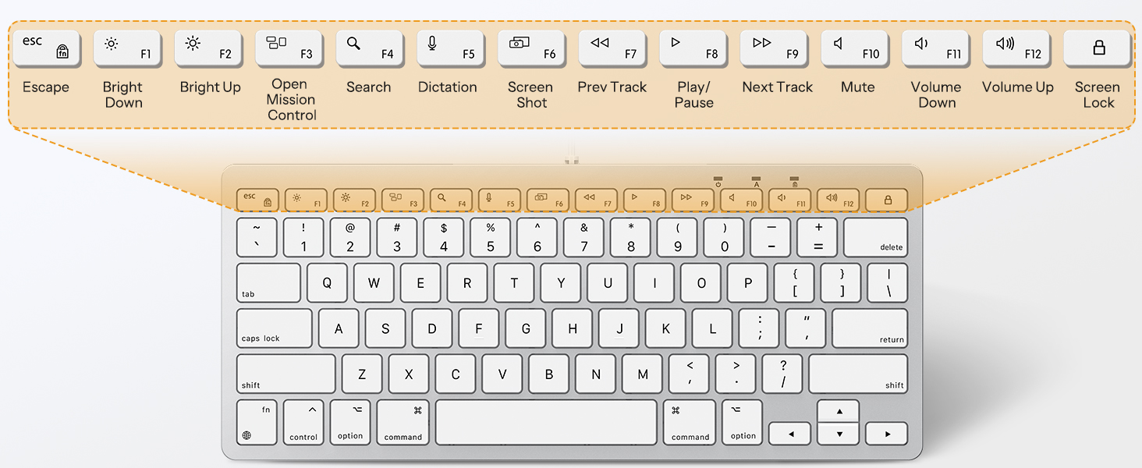Viewport: 1142px width, 468px height.
Task: Tap the small F9 key on the keyboard row
Action: point(693,200)
